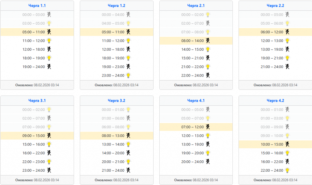Click power-off icon for 05:00 – 11:00 in Черга 1.1
The width and height of the screenshot is (312, 185).
click(x=49, y=32)
